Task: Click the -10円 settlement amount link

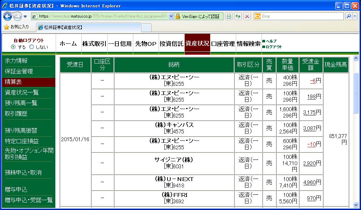Action: point(312,144)
